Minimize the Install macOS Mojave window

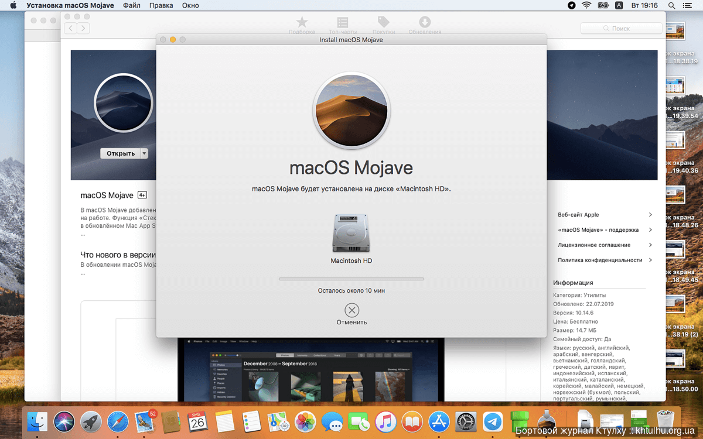click(x=173, y=39)
